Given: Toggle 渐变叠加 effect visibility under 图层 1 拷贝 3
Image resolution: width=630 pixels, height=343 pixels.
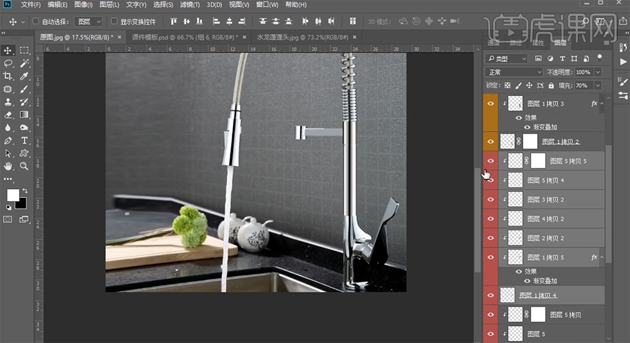Looking at the screenshot, I should click(x=527, y=127).
